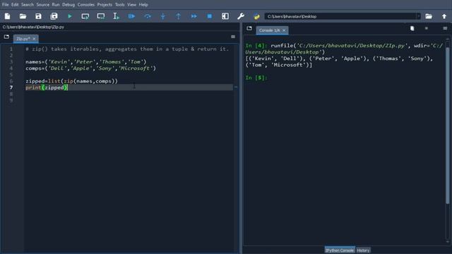The width and height of the screenshot is (452, 254).
Task: Open the editor pane options menu
Action: [x=233, y=37]
